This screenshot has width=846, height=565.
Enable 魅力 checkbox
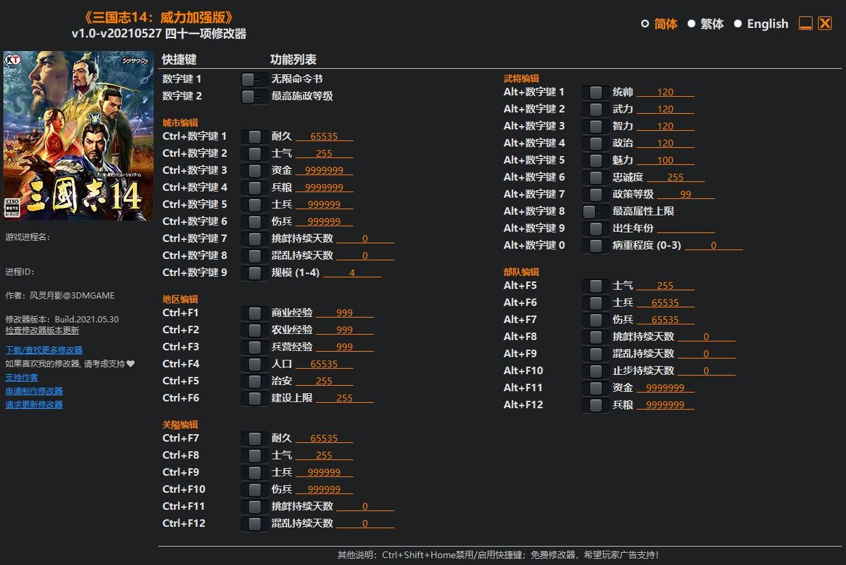[596, 160]
